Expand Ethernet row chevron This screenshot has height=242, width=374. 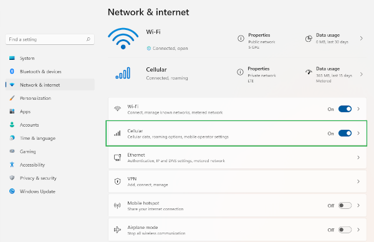click(x=358, y=158)
